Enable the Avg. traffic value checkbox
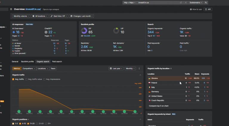 pyautogui.click(x=26, y=79)
